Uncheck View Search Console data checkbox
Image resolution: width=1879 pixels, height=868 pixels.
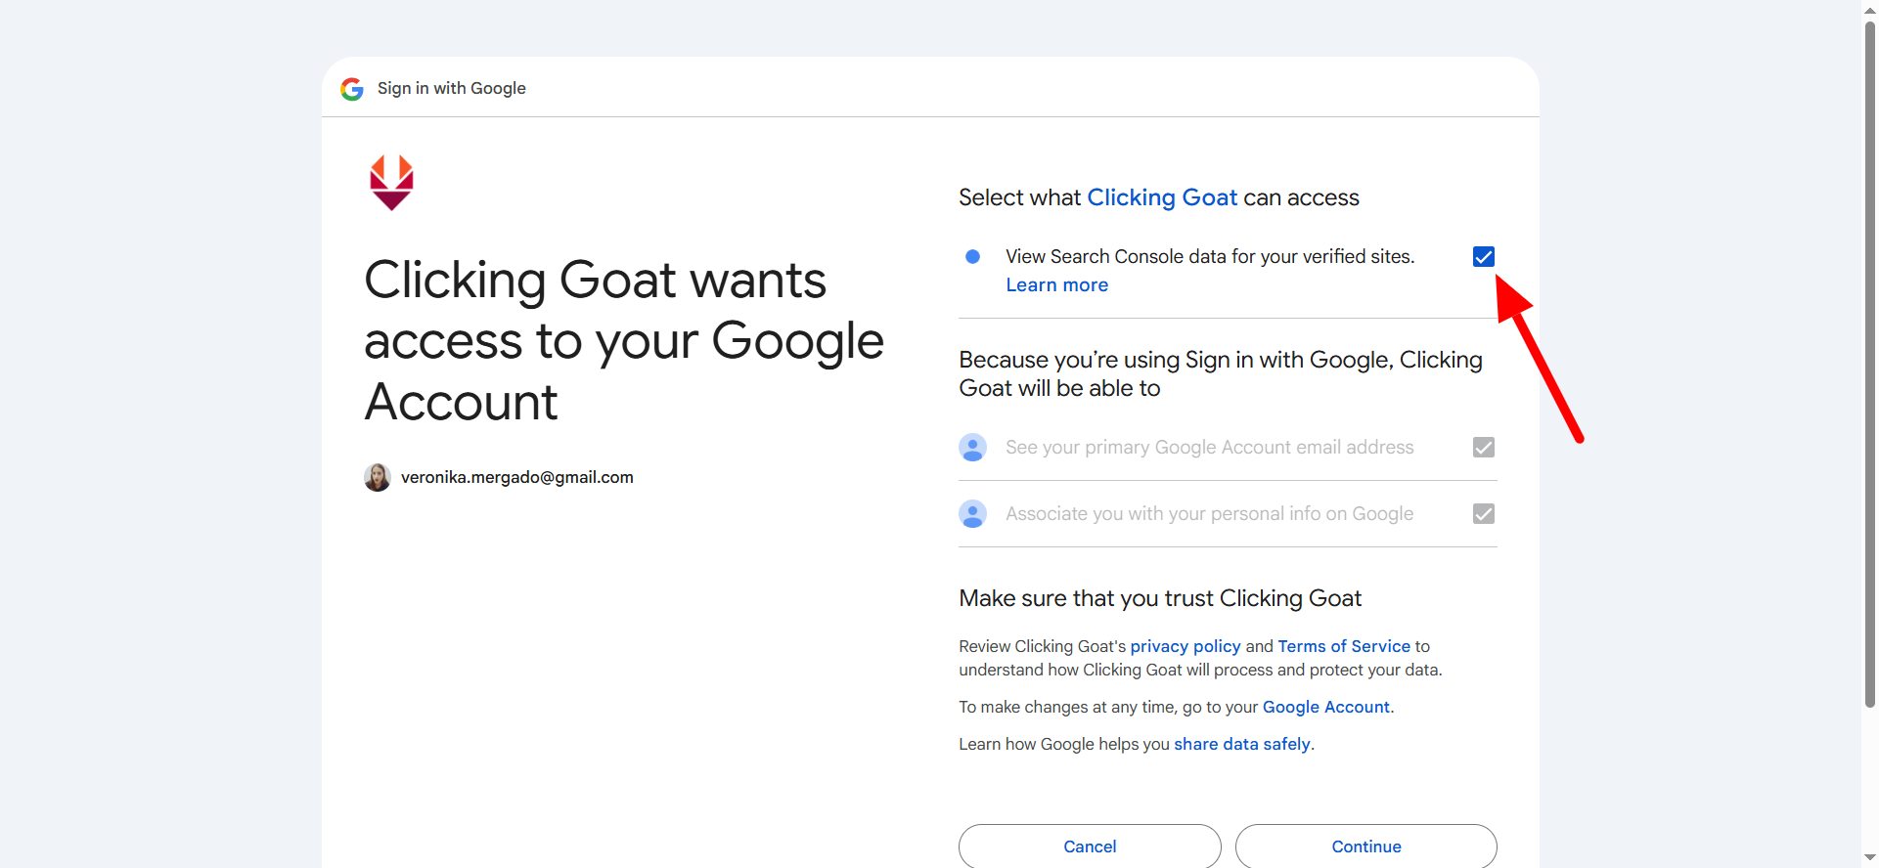1483,257
